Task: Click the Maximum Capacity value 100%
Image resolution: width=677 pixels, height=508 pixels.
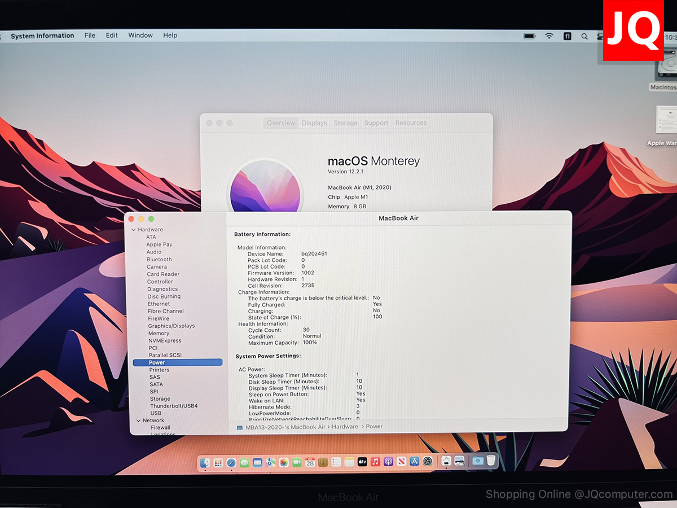Action: click(310, 343)
